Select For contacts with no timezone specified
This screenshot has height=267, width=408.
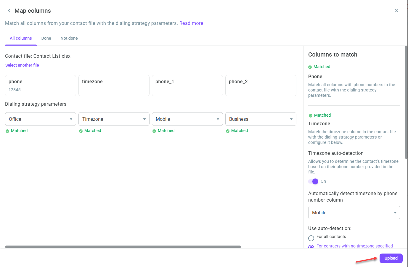[x=311, y=247]
